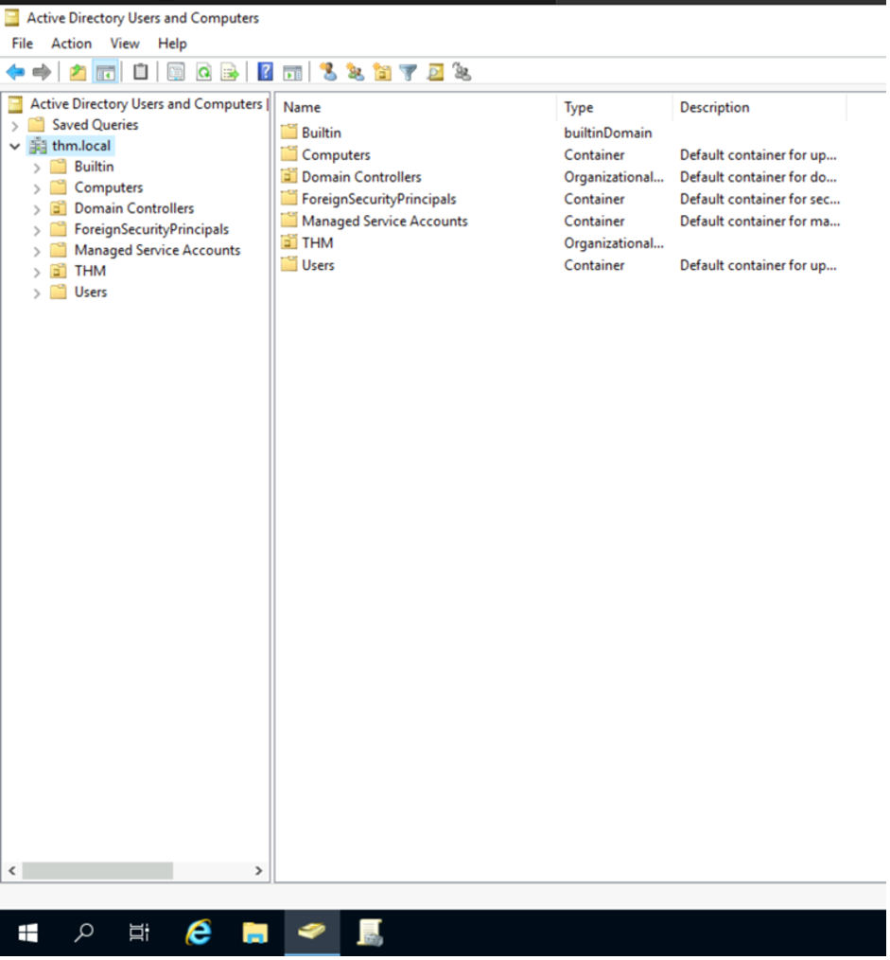Select Users in the left tree

(91, 292)
